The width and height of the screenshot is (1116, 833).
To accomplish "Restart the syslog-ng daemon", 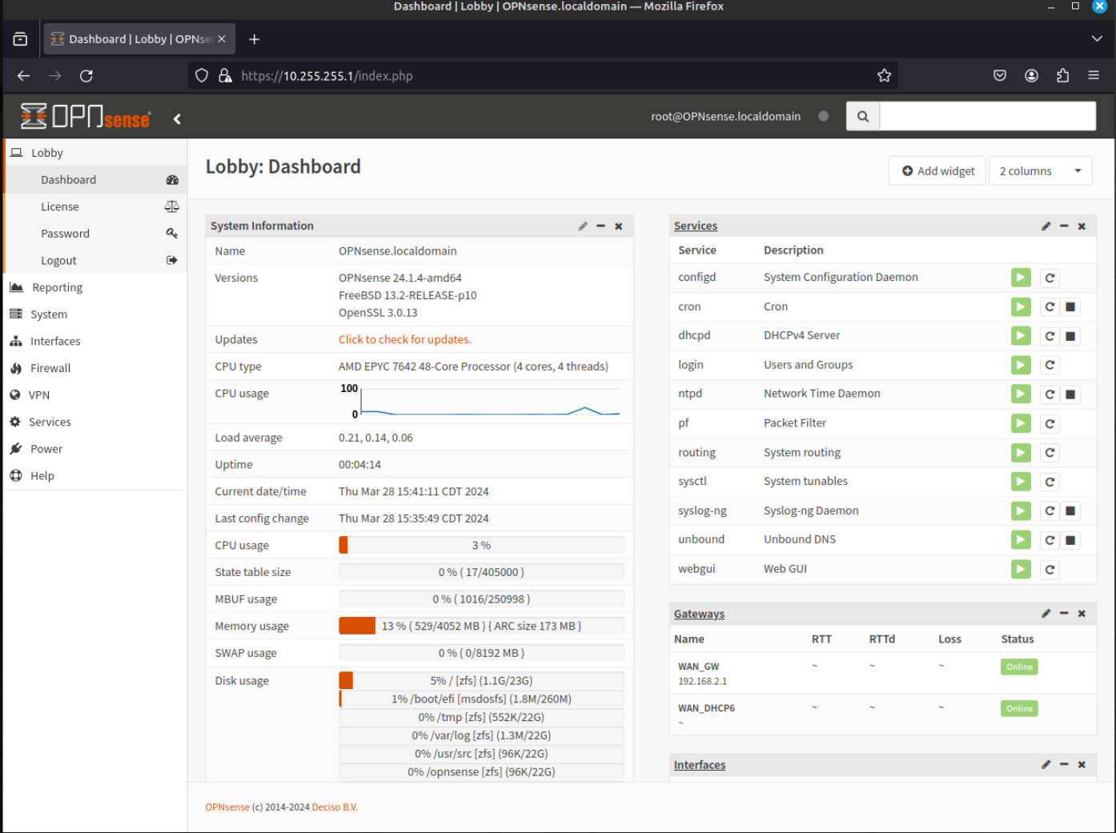I will pos(1050,511).
